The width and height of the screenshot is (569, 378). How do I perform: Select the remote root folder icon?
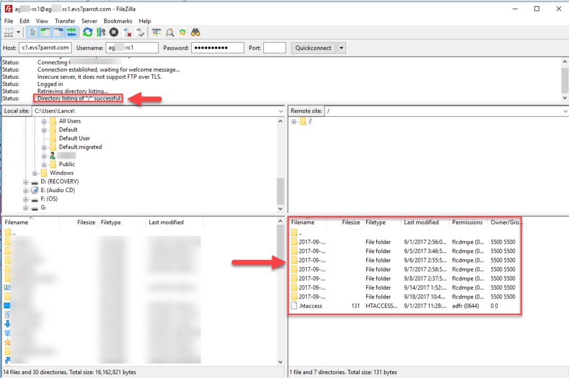pyautogui.click(x=303, y=122)
